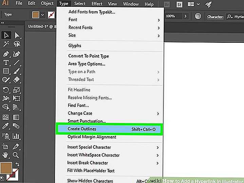This screenshot has width=244, height=183.
Task: Open the File menu
Action: pyautogui.click(x=19, y=3)
